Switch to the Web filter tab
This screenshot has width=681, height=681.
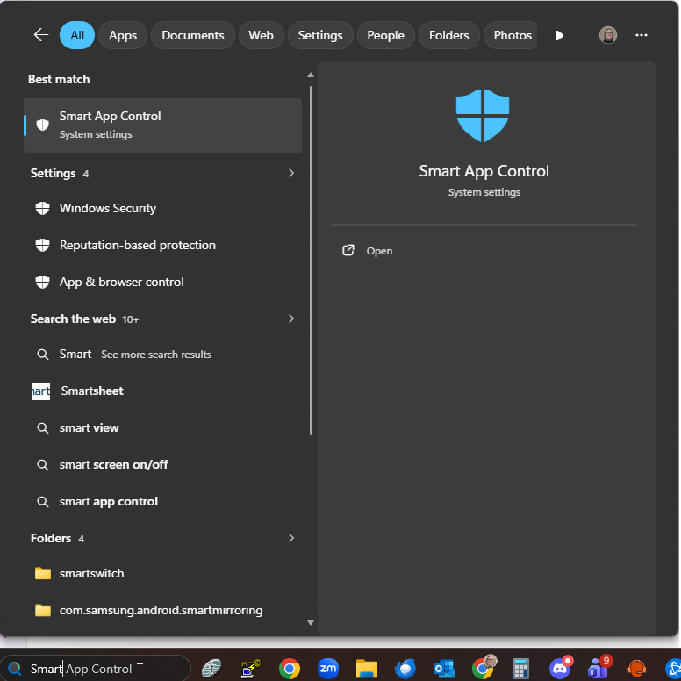[261, 35]
